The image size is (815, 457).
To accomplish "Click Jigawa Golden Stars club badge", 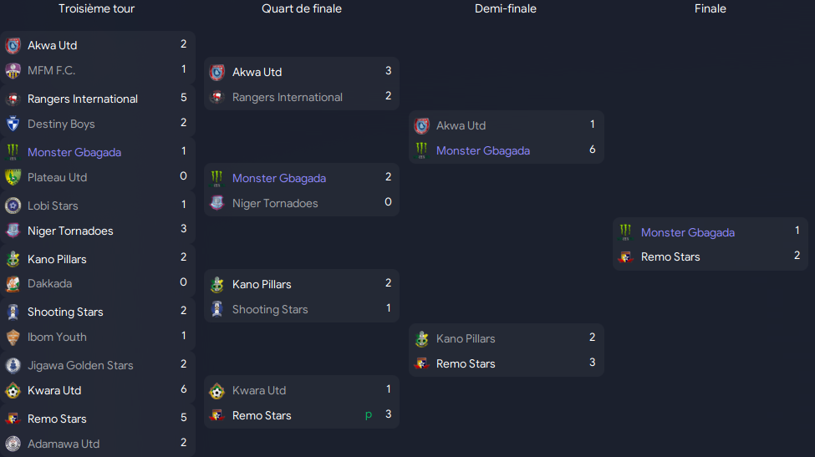I will point(13,366).
